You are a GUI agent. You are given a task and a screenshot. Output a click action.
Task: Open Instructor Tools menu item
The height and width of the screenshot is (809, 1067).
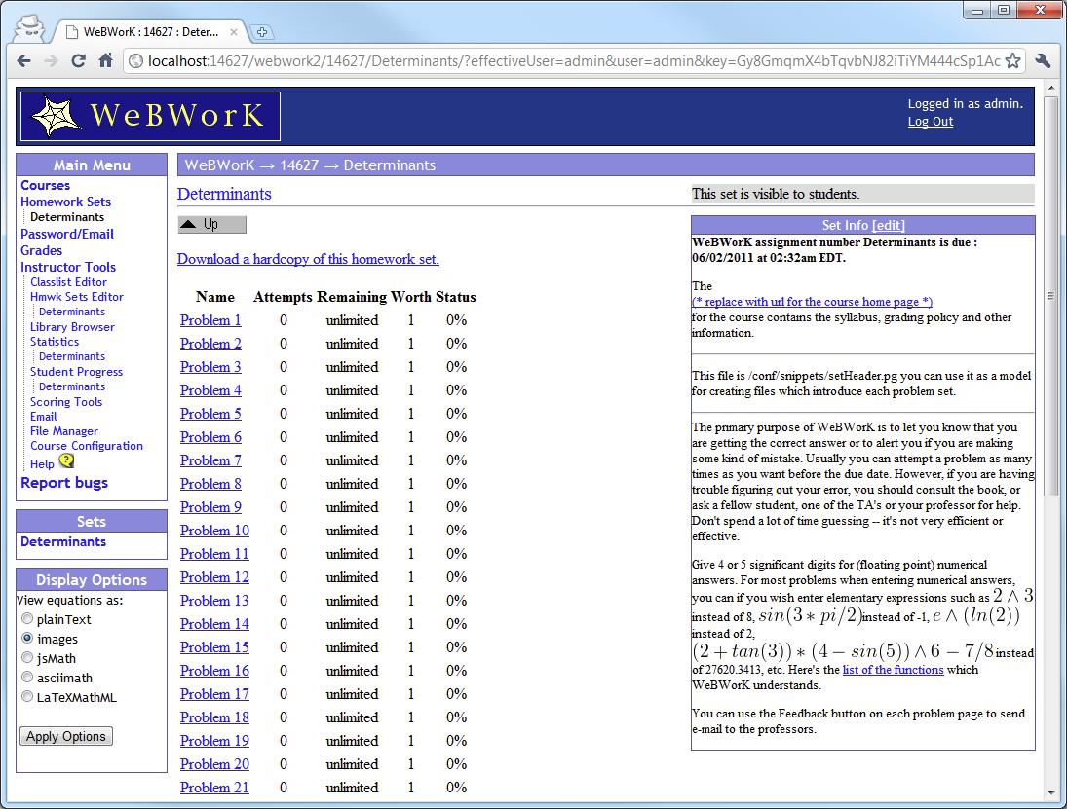(68, 267)
